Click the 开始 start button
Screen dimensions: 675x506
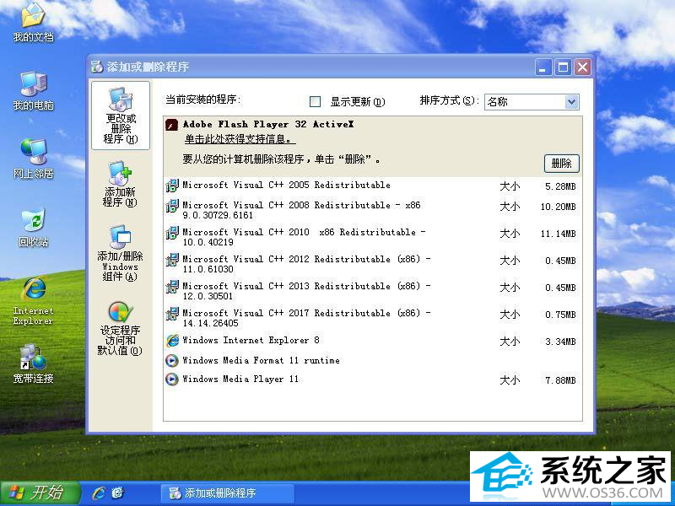(x=40, y=493)
